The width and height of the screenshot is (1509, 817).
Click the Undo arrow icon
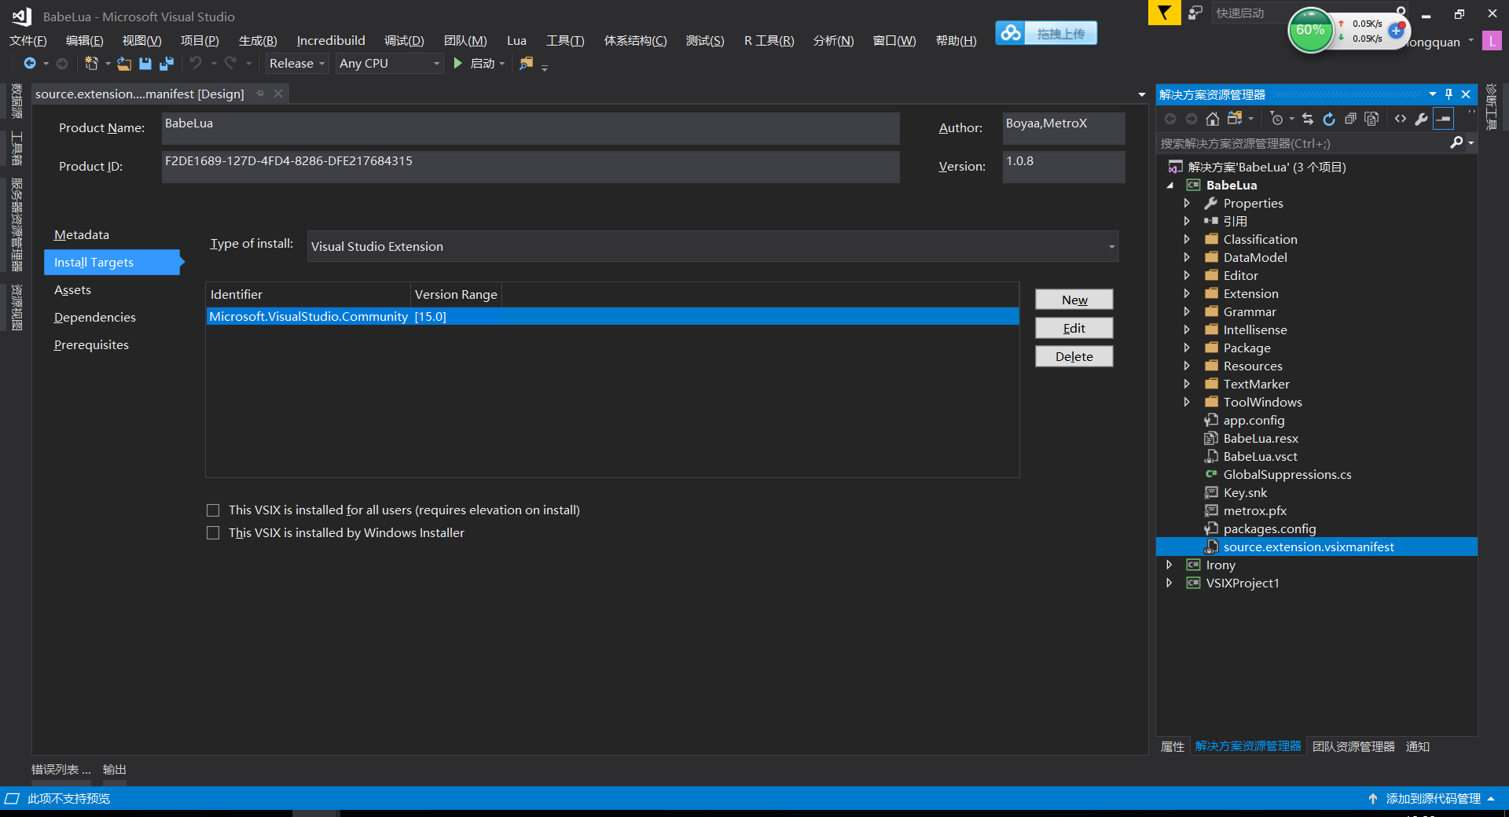click(x=196, y=63)
